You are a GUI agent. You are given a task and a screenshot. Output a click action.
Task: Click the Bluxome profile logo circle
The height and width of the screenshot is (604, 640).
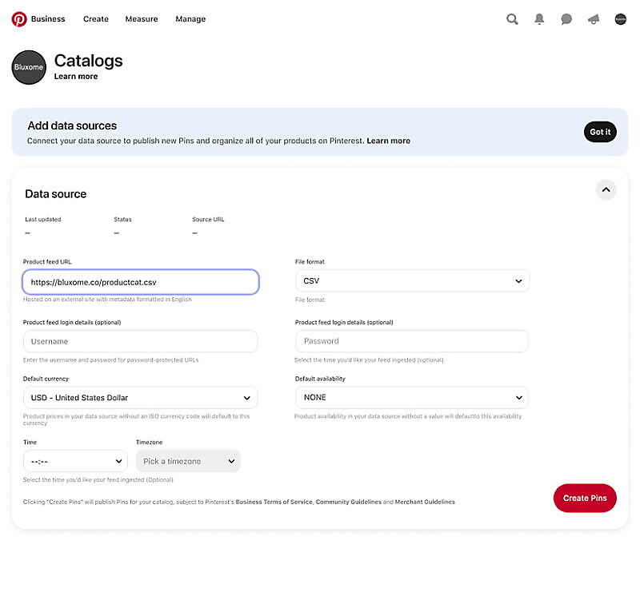[x=30, y=67]
